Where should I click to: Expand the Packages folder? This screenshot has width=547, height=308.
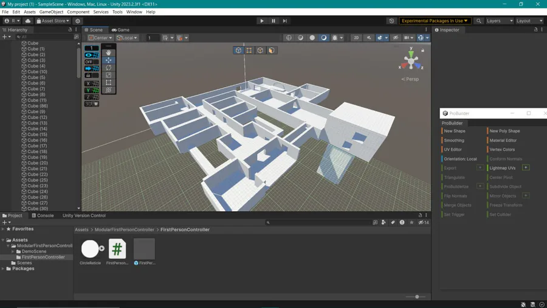3,268
